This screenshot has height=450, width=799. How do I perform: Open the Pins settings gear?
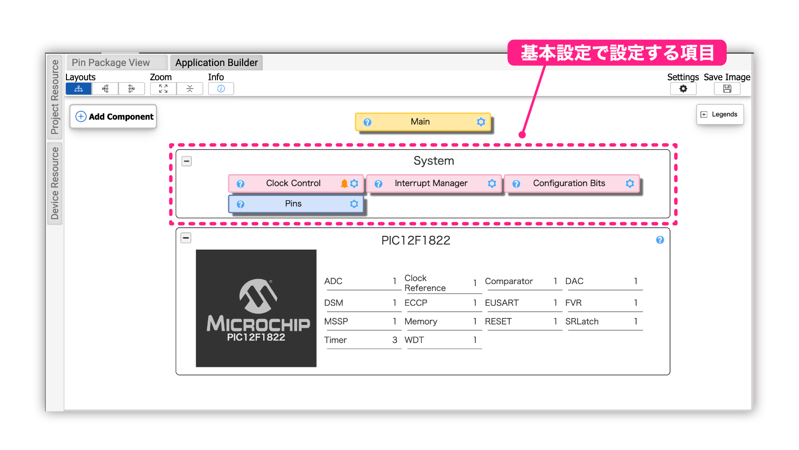(x=354, y=204)
